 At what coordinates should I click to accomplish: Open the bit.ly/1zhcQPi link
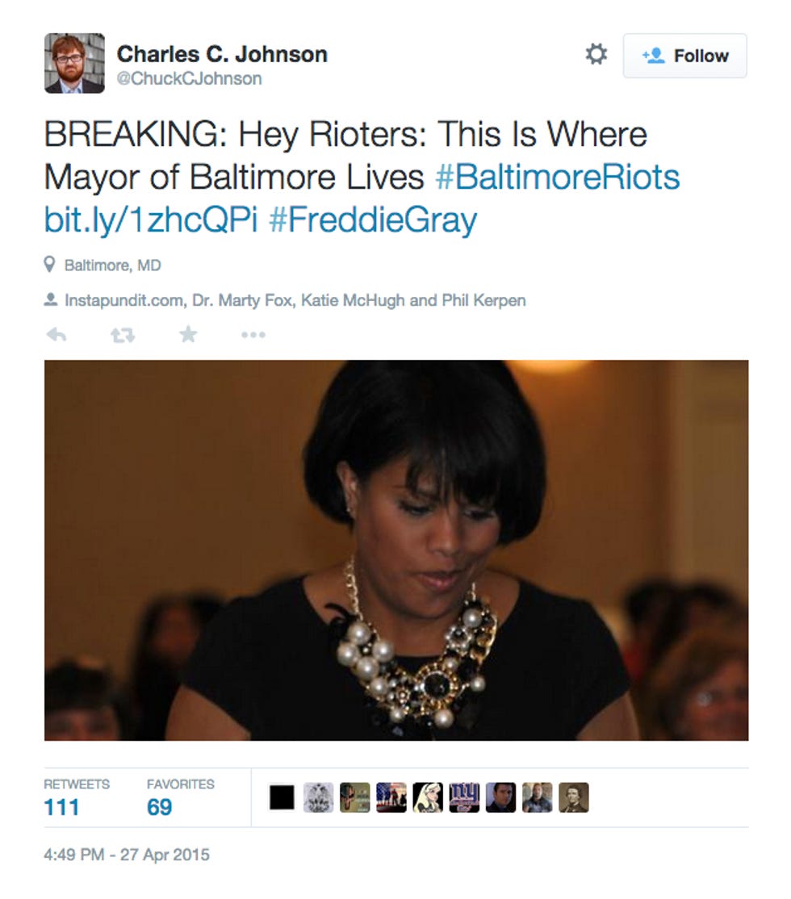click(151, 220)
